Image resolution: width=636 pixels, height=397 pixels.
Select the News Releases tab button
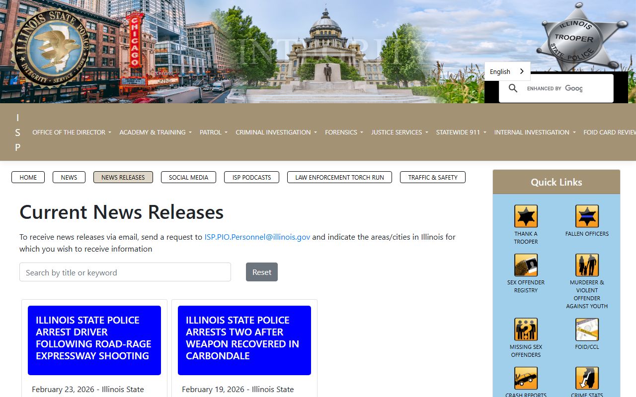[x=123, y=177]
